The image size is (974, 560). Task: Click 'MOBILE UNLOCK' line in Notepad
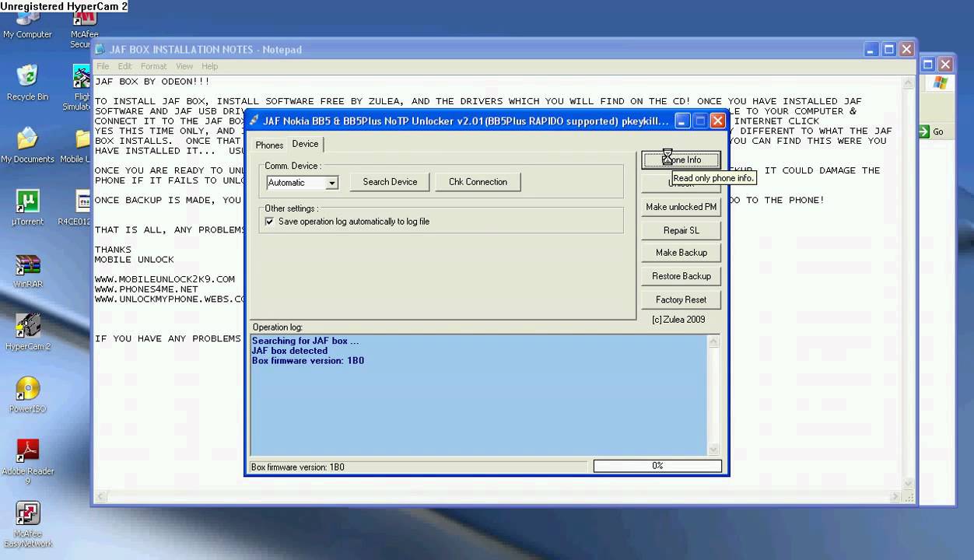point(134,259)
